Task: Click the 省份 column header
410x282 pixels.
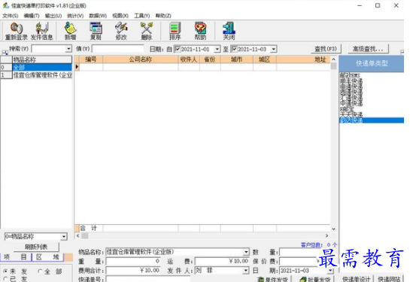Action: point(210,59)
